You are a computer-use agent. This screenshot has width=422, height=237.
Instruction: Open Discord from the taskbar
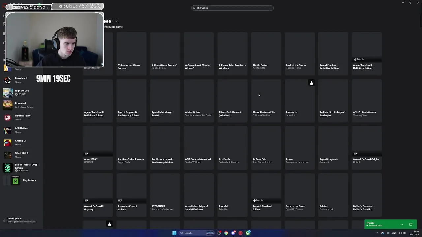point(233,233)
